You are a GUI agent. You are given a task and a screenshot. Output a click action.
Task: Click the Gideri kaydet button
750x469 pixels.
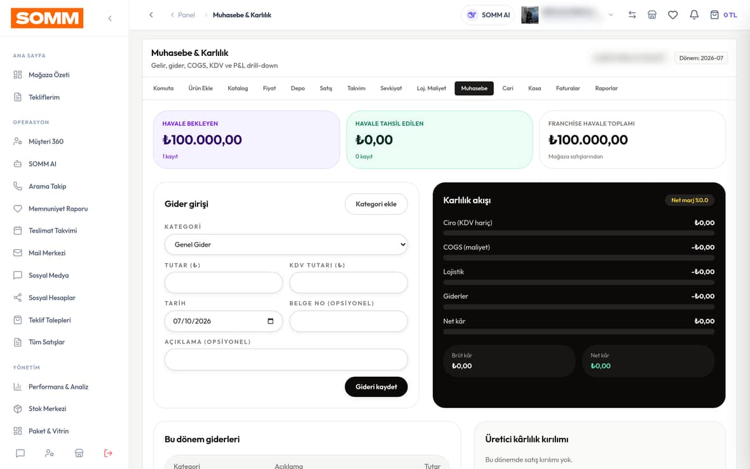376,387
